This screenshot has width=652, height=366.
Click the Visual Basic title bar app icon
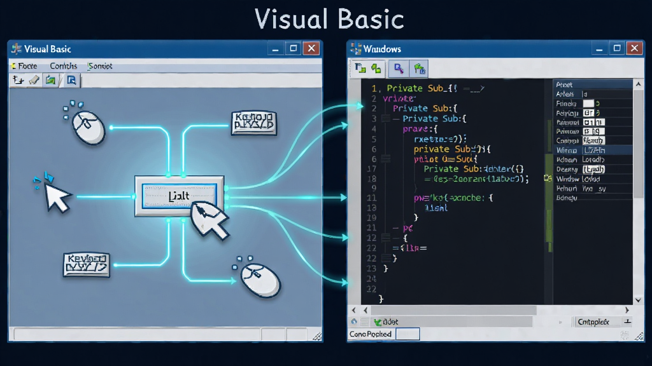(16, 49)
